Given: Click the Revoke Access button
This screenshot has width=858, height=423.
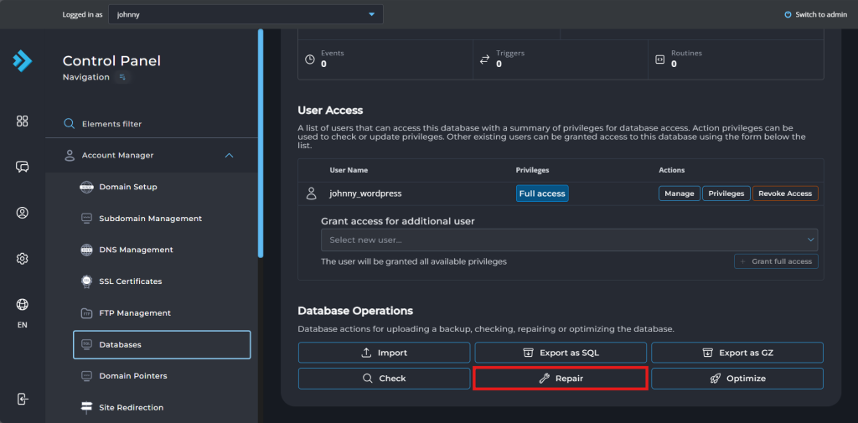Looking at the screenshot, I should point(785,193).
